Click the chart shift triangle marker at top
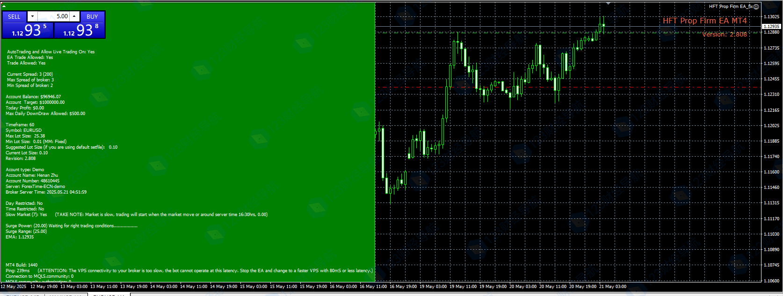The width and height of the screenshot is (783, 296). click(x=608, y=3)
